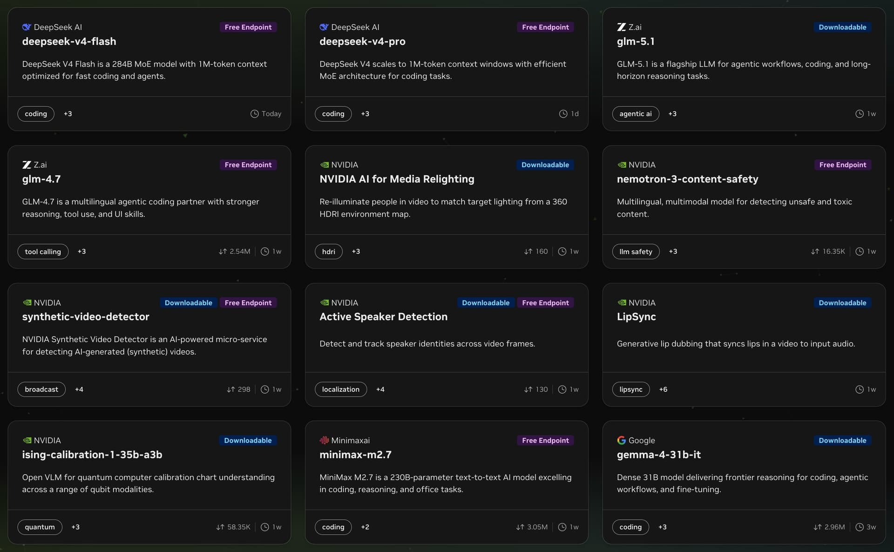This screenshot has height=552, width=894.
Task: Click the Downloadable badge on synthetic-video-detector
Action: 188,303
